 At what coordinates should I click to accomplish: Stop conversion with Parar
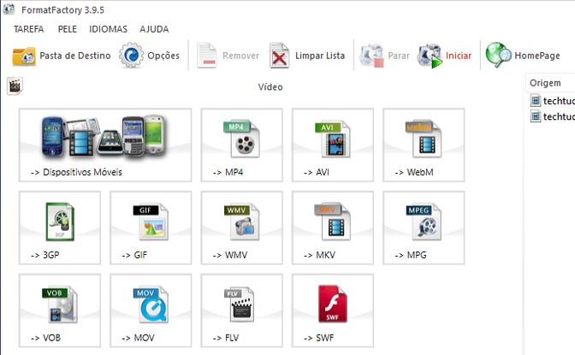pos(384,56)
